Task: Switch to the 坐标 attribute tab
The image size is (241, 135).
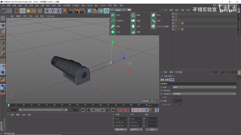Action: [167, 80]
